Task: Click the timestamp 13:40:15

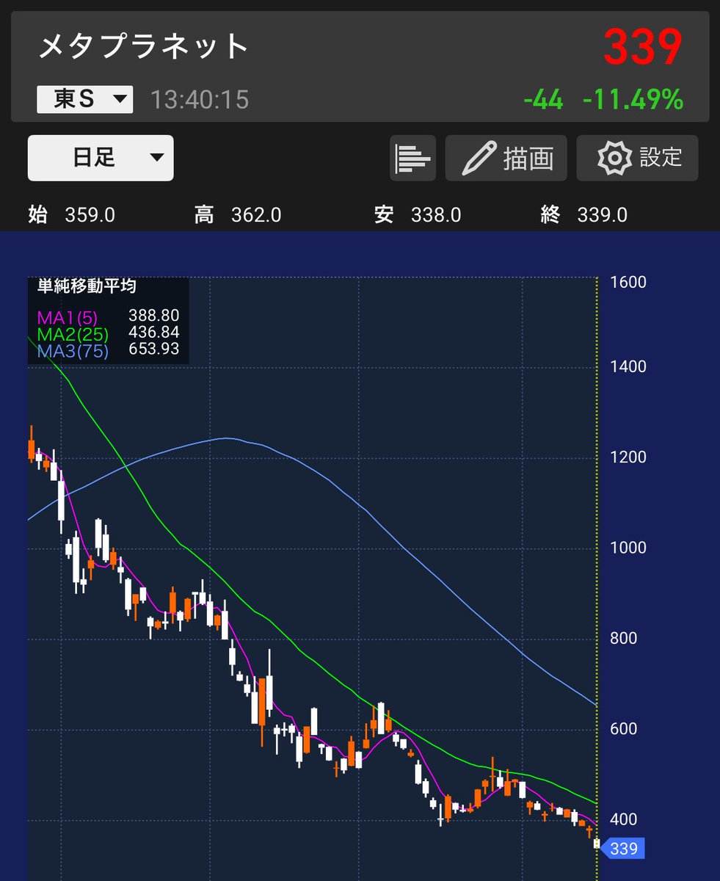Action: (200, 100)
